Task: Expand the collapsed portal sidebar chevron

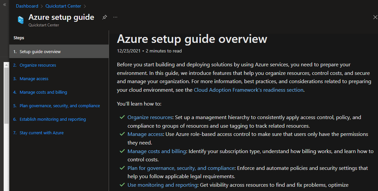Action: click(5, 5)
